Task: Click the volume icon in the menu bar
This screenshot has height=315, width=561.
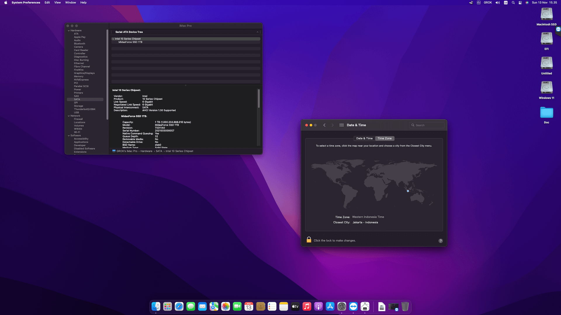Action: [497, 2]
